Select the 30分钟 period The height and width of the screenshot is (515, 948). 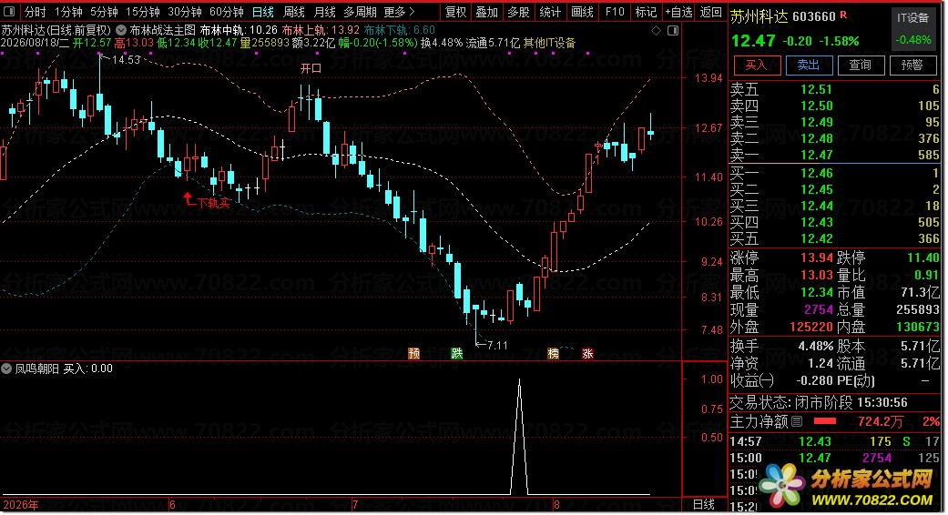(184, 12)
